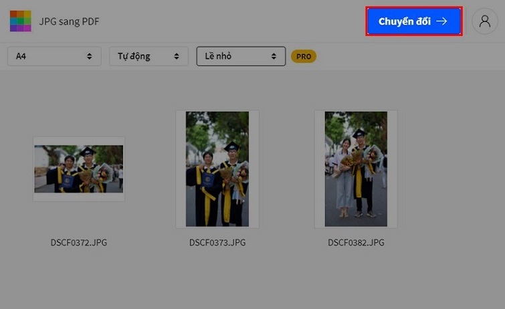Image resolution: width=505 pixels, height=309 pixels.
Task: Open the user profile icon
Action: coord(484,21)
